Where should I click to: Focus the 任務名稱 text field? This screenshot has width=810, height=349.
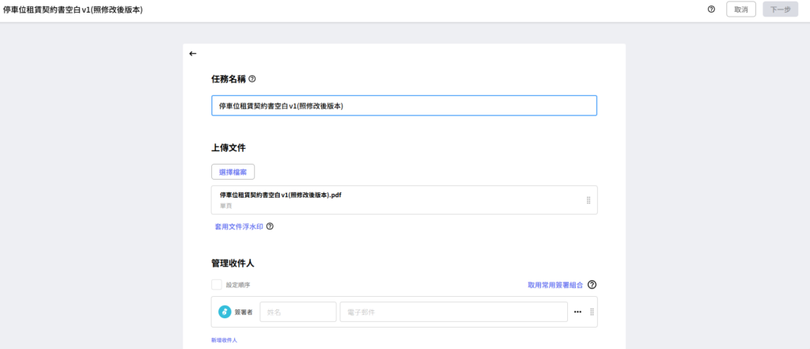tap(403, 106)
